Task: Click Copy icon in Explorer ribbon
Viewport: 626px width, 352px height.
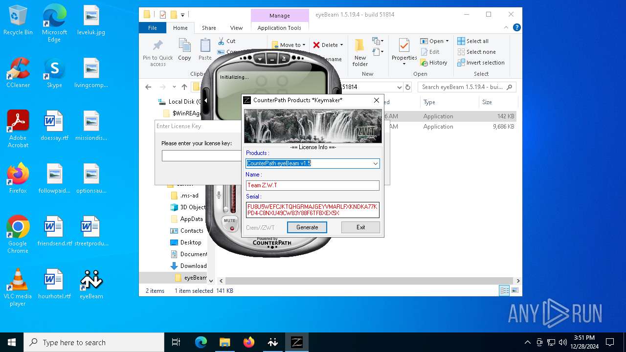Action: pyautogui.click(x=184, y=49)
